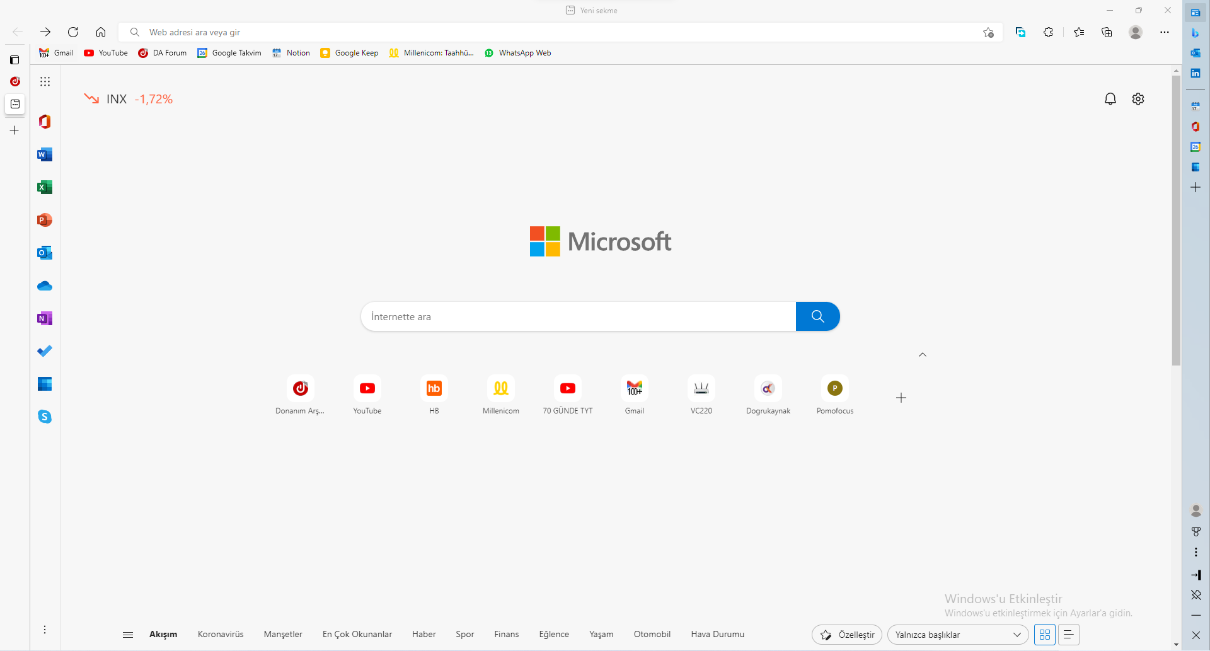
Task: Open the 70 GÜNDE TYT quick link
Action: (568, 396)
